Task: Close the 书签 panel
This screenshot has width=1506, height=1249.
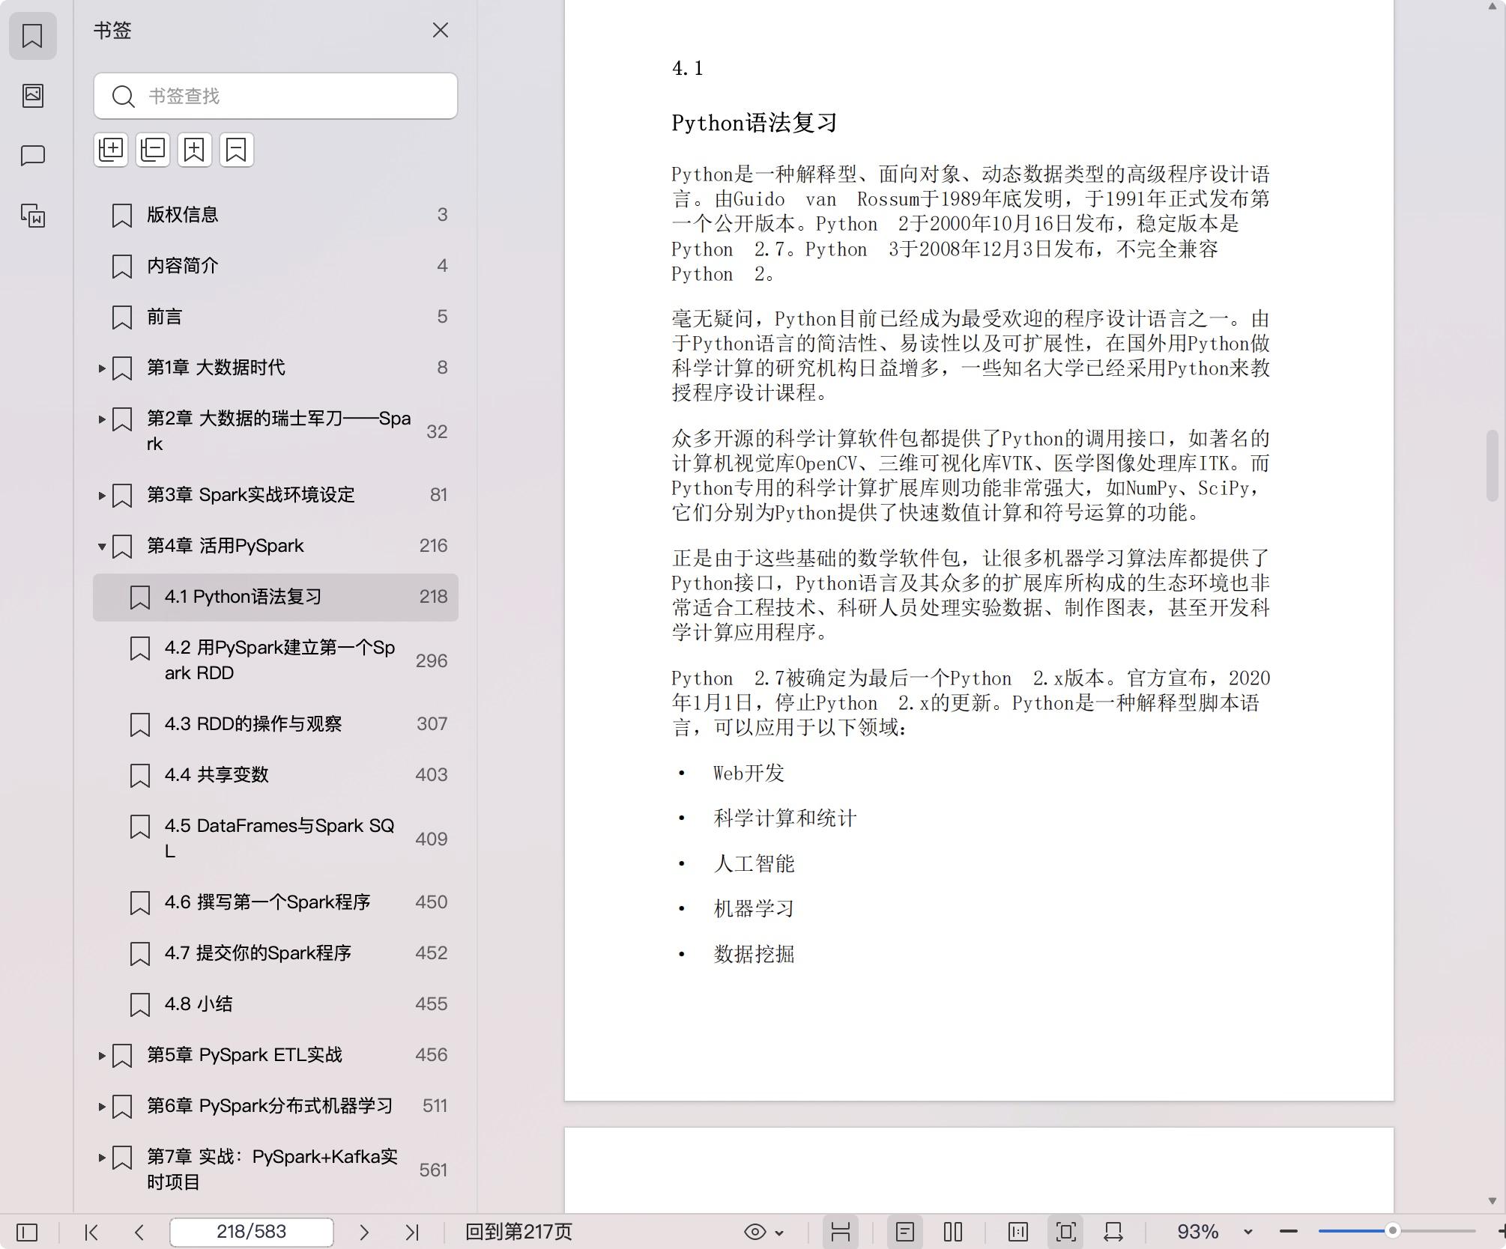Action: pyautogui.click(x=441, y=30)
